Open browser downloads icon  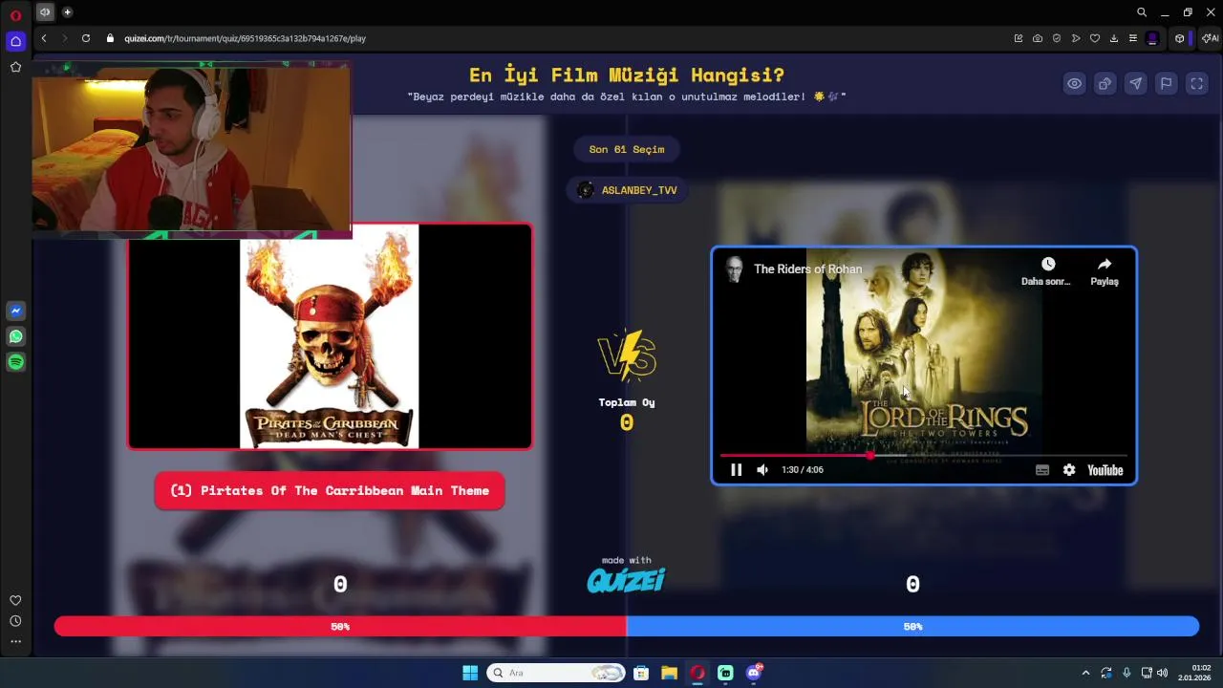click(x=1114, y=38)
